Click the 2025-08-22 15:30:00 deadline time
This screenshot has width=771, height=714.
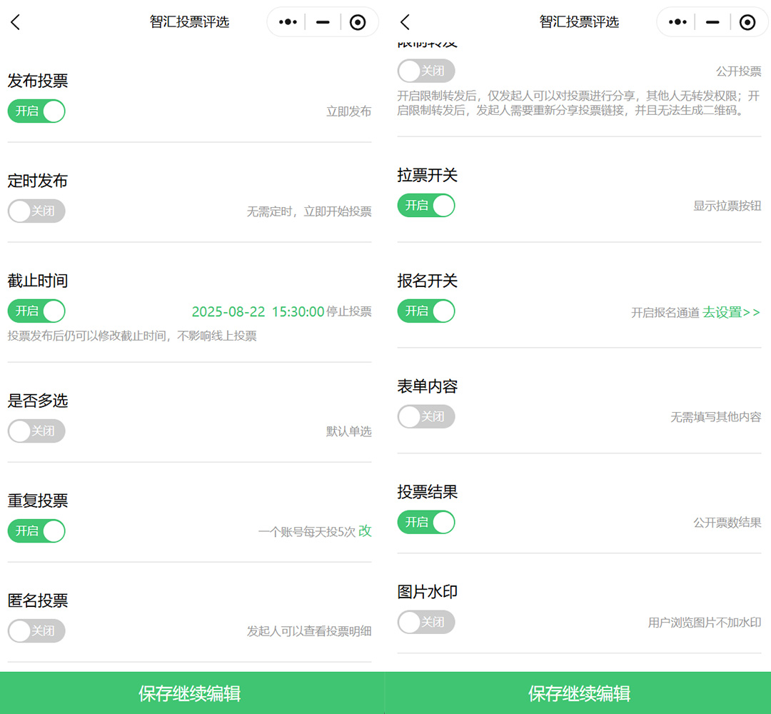(258, 312)
